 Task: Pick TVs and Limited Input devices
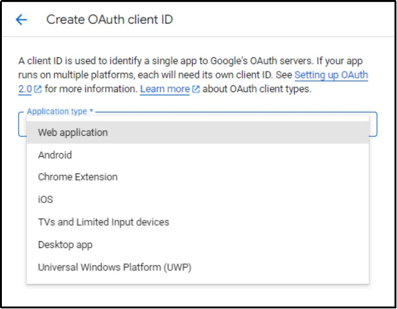[198, 222]
